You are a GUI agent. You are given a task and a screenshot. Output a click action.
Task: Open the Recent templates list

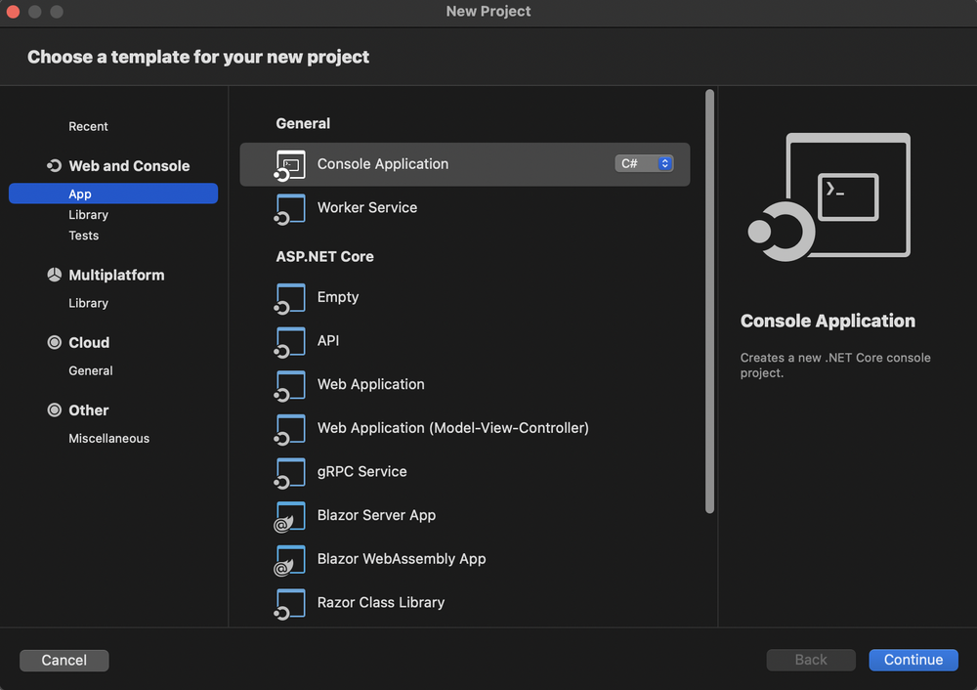click(x=88, y=127)
